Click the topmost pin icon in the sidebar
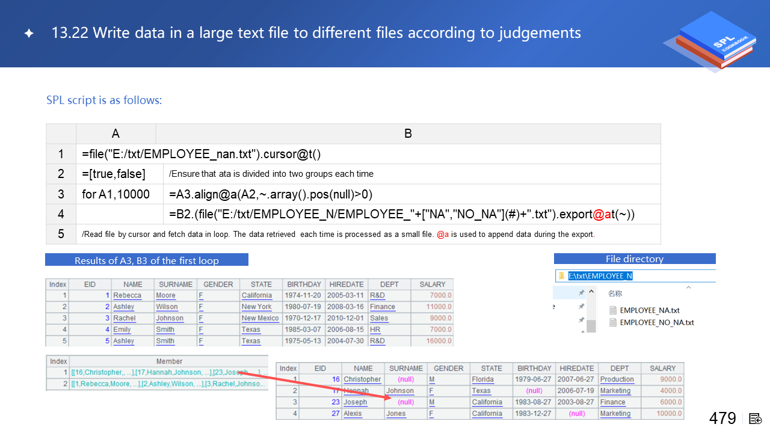Screen dimensions: 770x433 [581, 293]
